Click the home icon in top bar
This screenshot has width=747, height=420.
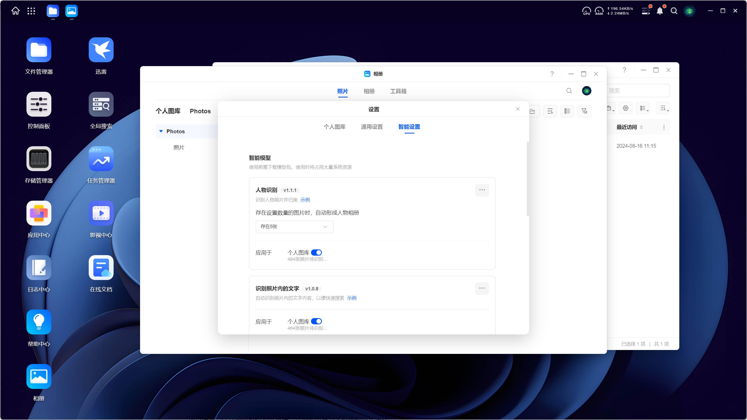15,11
